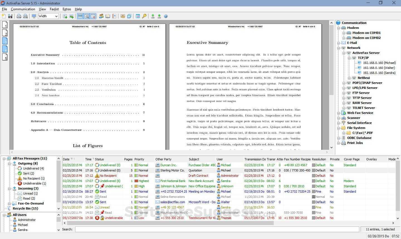This screenshot has height=239, width=401.
Task: Open the Communication menu
Action: coord(23,9)
